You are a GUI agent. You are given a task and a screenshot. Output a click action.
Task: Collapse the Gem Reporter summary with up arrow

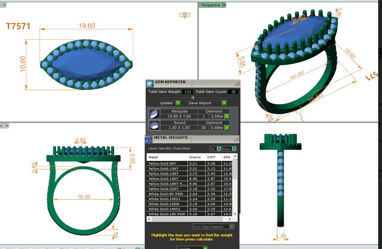193,97
